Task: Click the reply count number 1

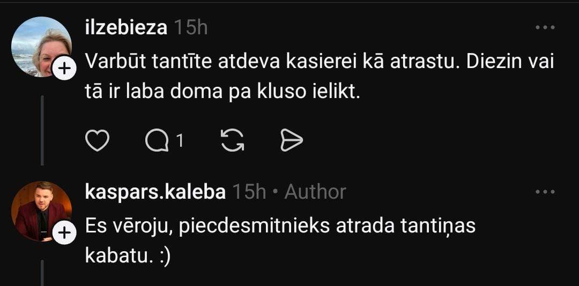Action: click(180, 140)
